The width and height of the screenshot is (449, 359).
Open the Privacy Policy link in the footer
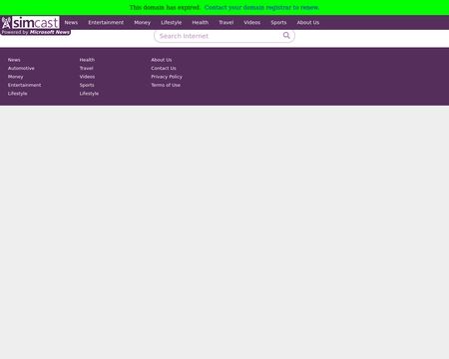coord(167,77)
